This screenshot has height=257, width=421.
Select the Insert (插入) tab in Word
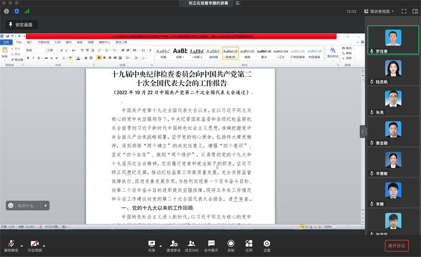point(29,42)
